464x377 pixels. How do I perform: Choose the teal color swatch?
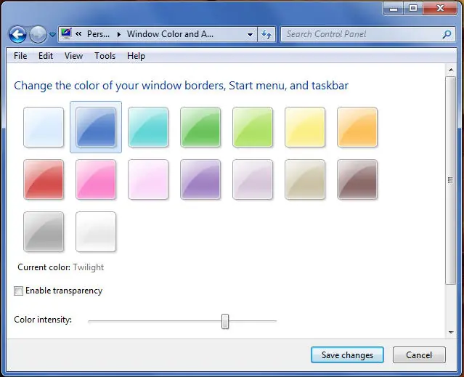pyautogui.click(x=148, y=127)
